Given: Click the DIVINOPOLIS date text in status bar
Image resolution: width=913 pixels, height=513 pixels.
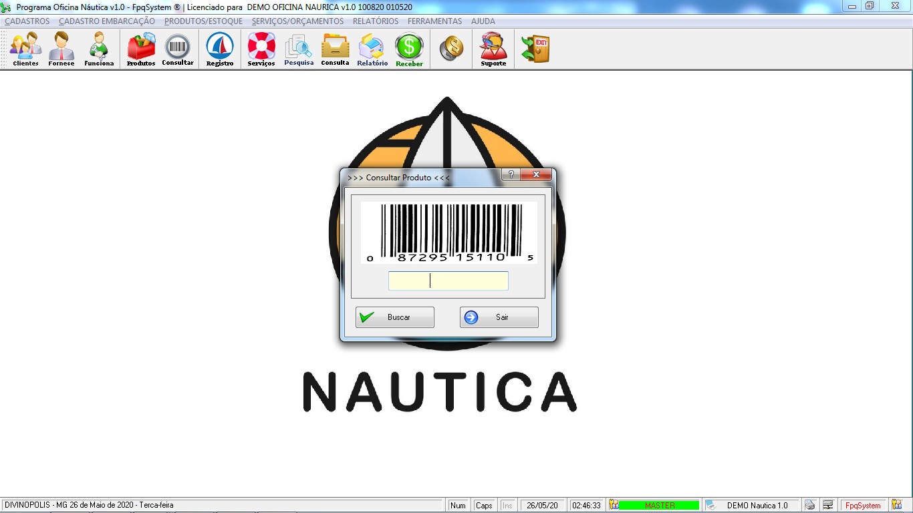Looking at the screenshot, I should pos(88,505).
